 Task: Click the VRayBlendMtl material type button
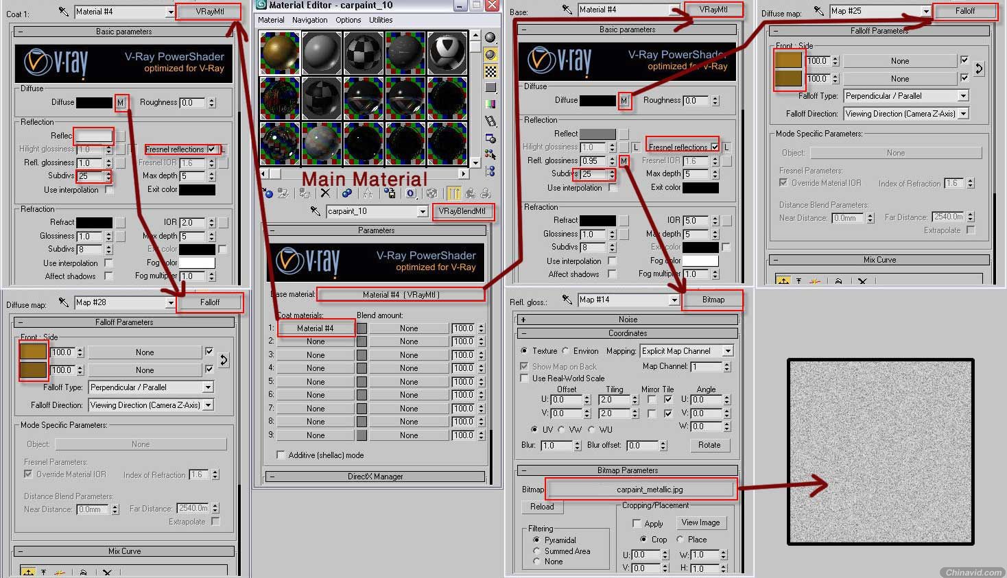462,211
